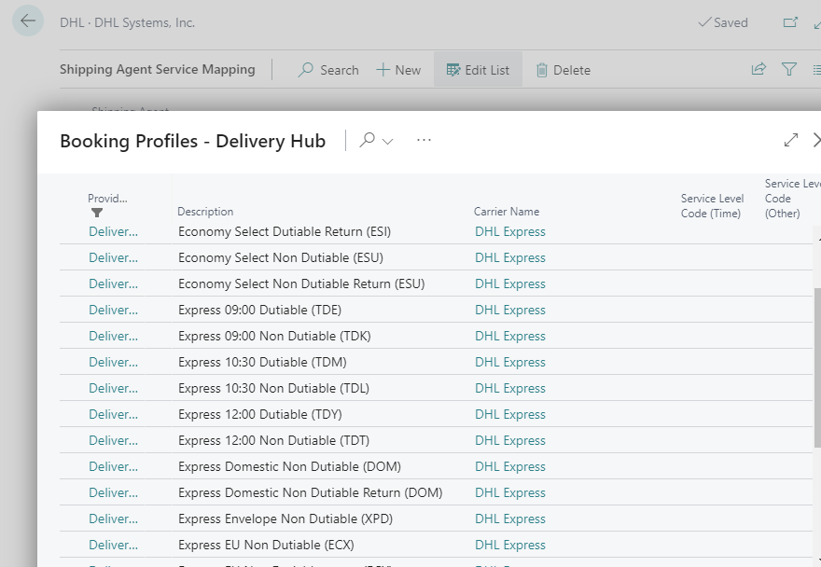Click the Provider column filter icon
The image size is (821, 567).
point(97,213)
